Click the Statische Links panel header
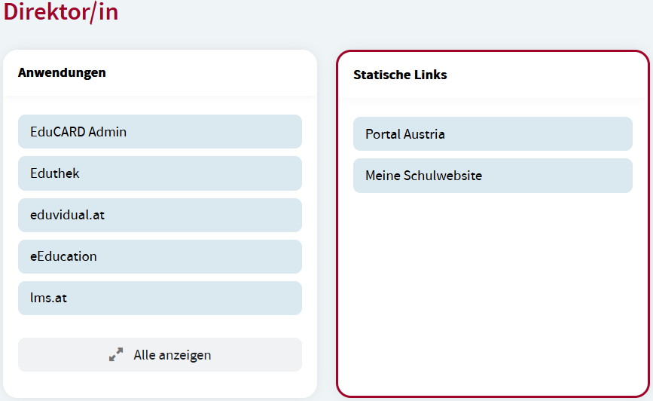653x401 pixels. 400,75
